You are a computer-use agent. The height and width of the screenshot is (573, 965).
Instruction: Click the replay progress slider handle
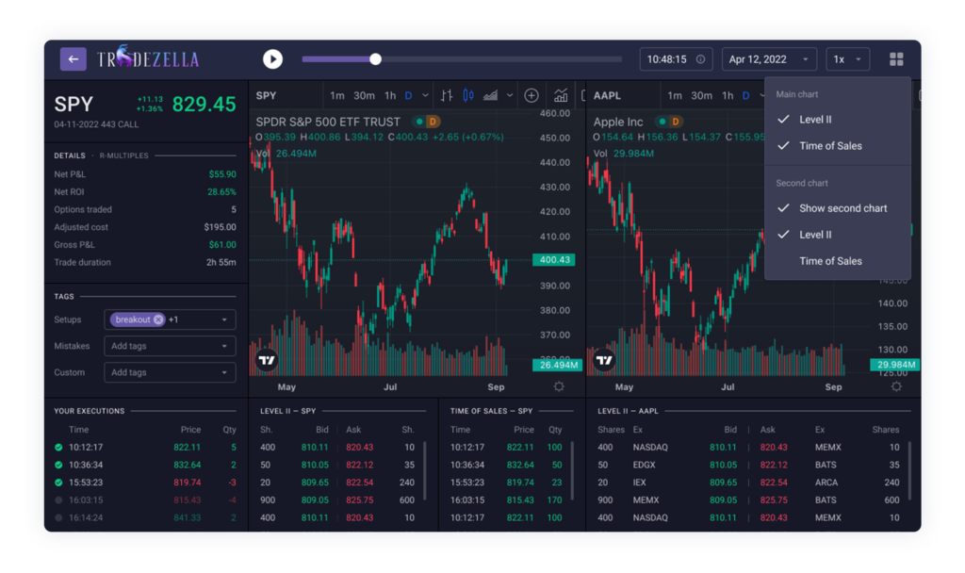pos(375,59)
